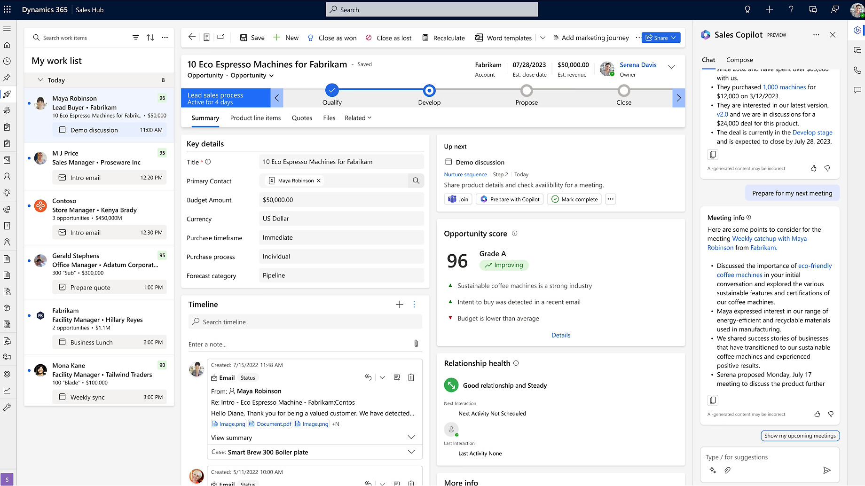
Task: Open record in new window icon
Action: 221,37
